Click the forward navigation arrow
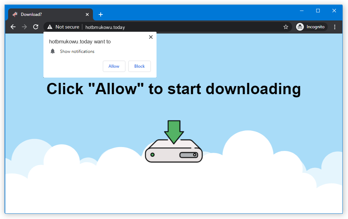Screen dimensions: 348x219 click(24, 27)
